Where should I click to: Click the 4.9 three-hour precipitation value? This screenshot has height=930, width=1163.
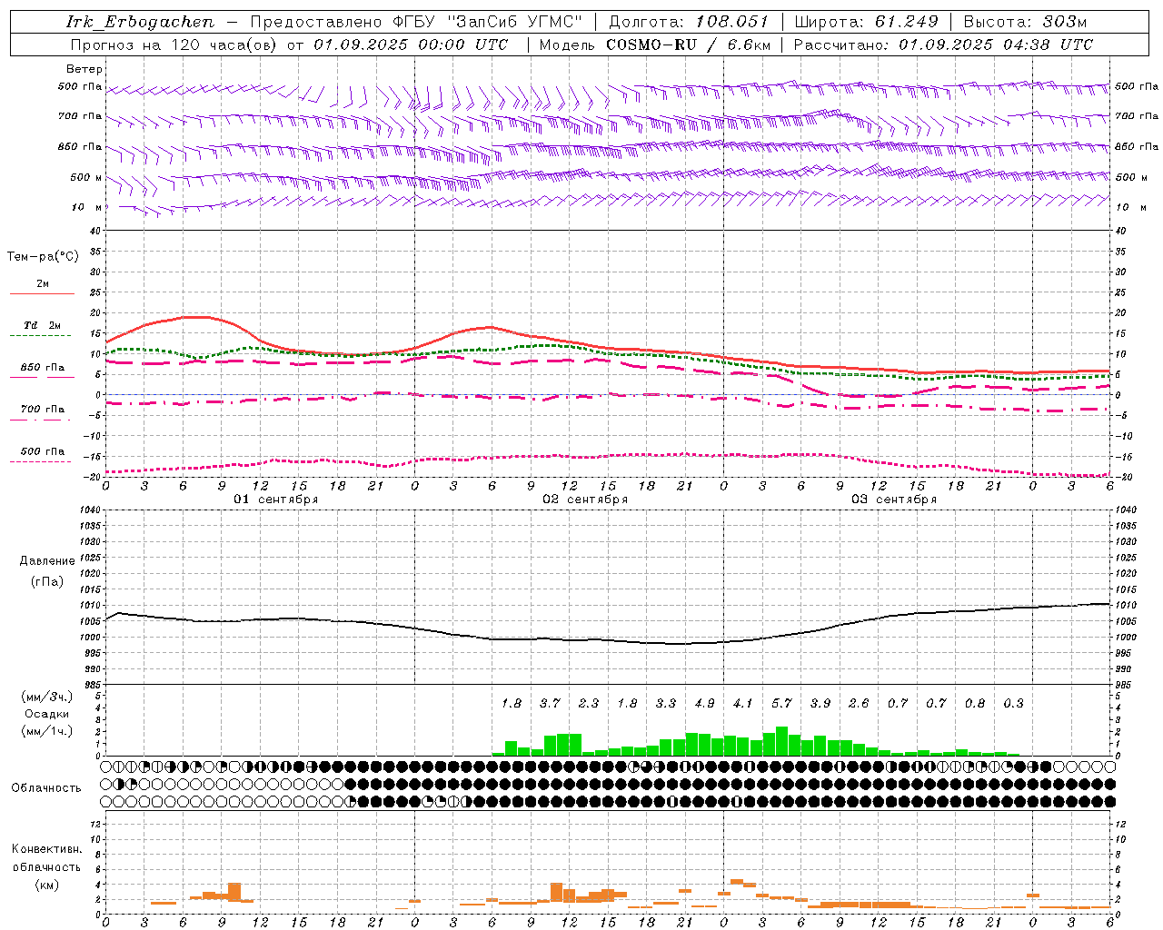[705, 703]
